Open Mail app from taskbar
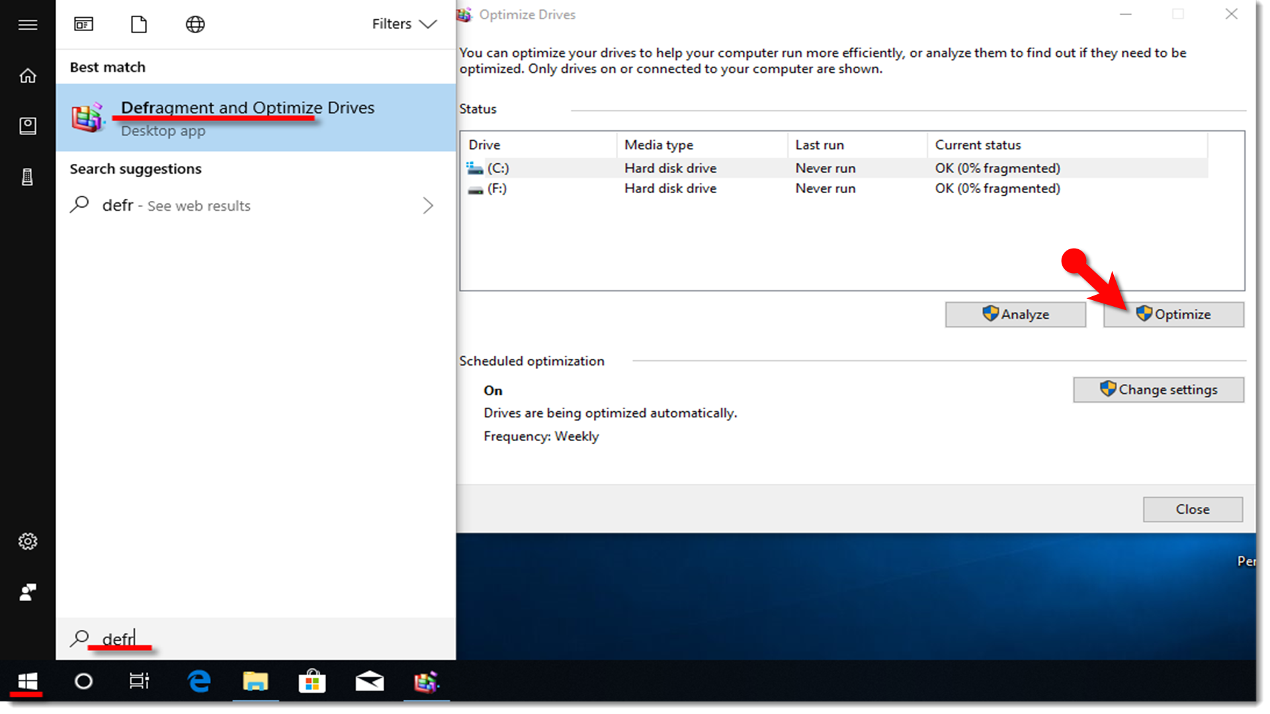Viewport: 1270px width, 714px height. 369,681
